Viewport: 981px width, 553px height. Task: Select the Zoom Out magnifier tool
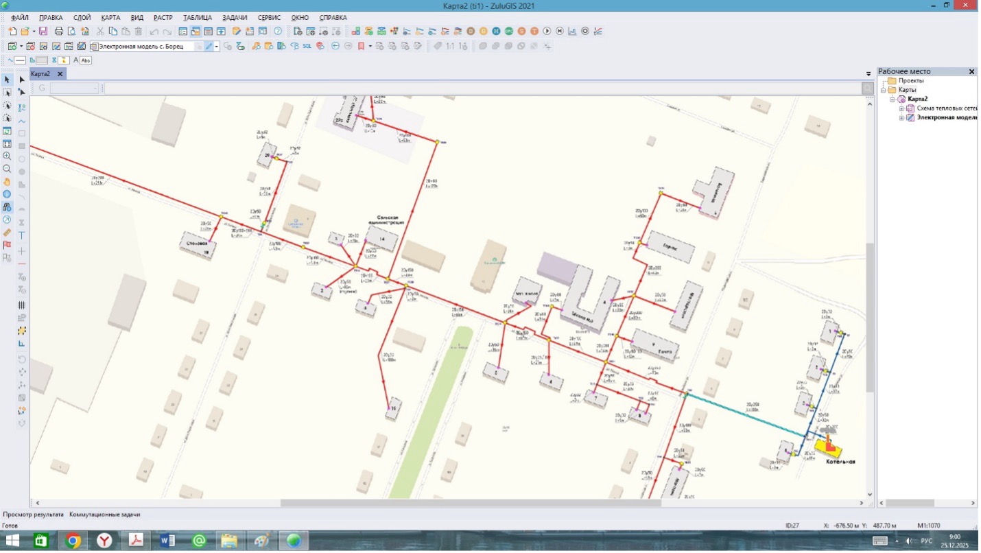7,169
